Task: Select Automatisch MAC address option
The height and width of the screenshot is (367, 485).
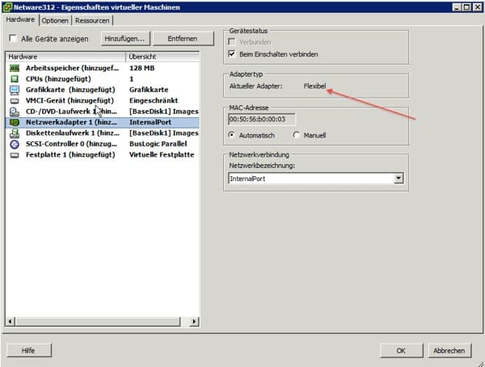Action: [x=231, y=135]
